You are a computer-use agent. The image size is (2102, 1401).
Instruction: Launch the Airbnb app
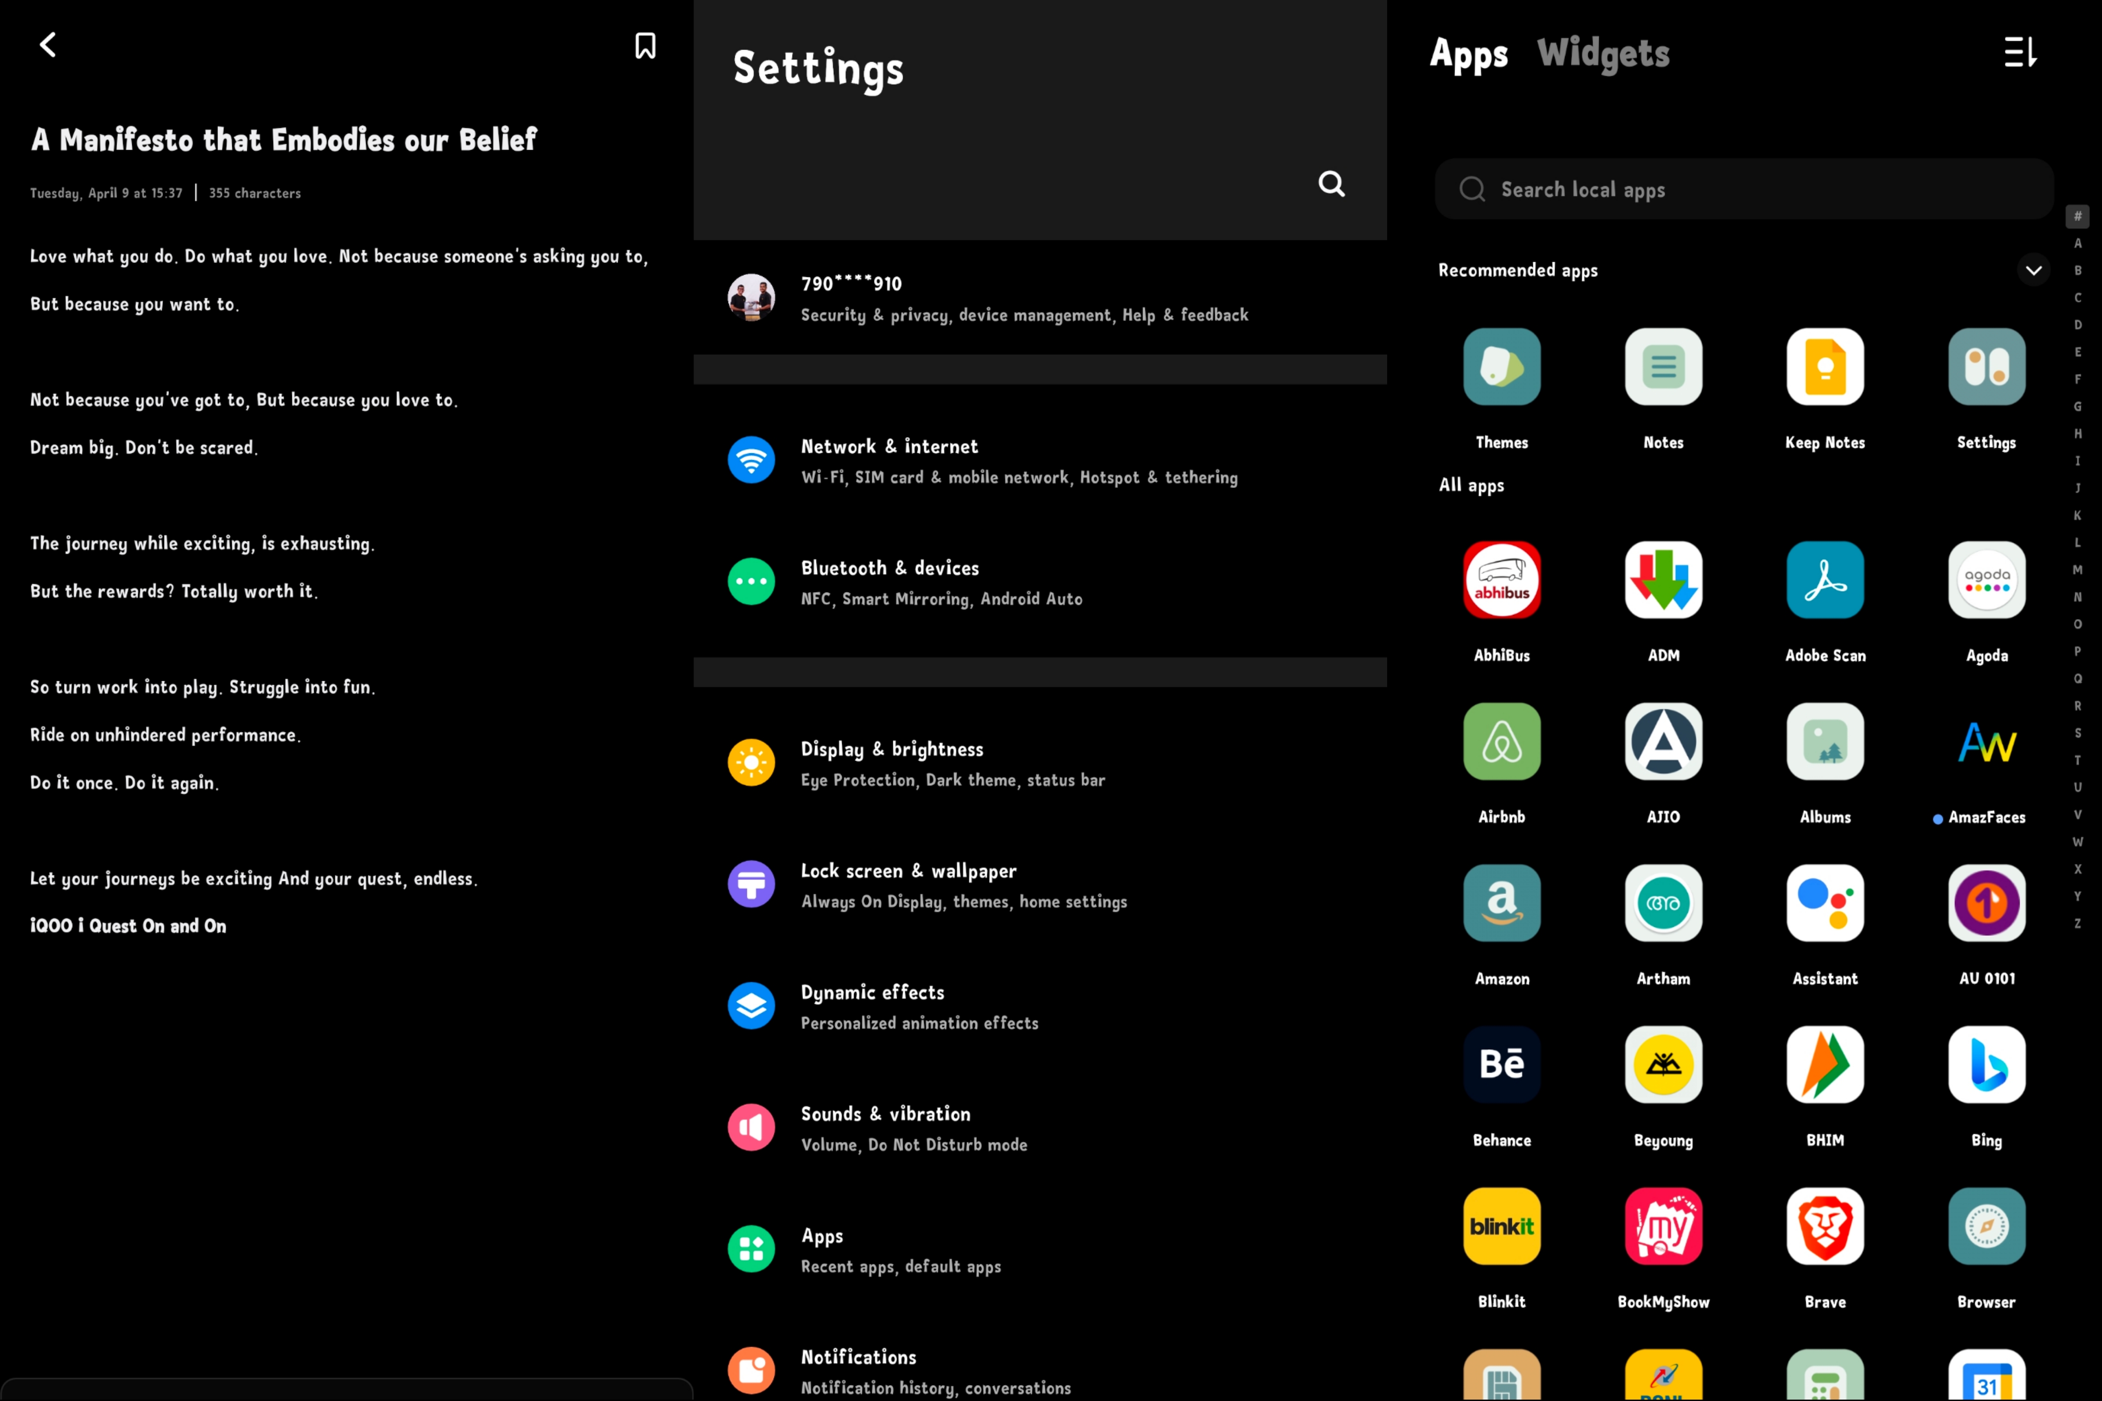(x=1502, y=742)
